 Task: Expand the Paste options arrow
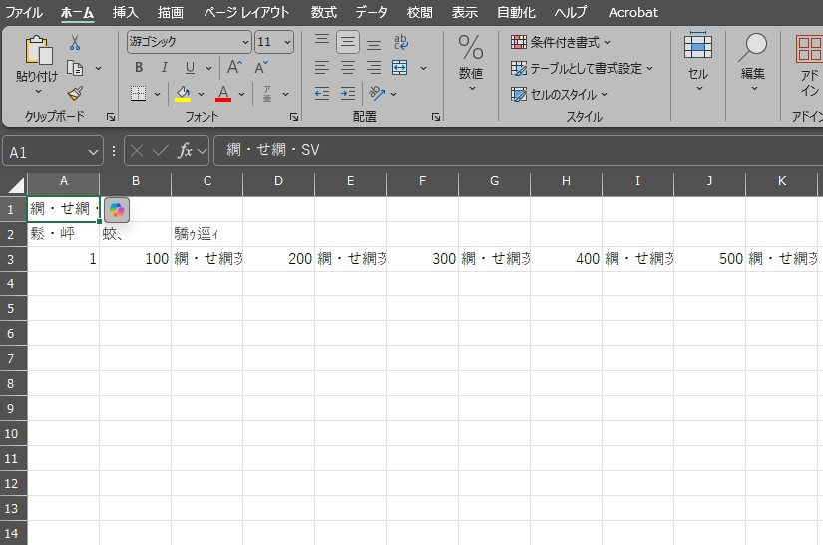tap(38, 92)
